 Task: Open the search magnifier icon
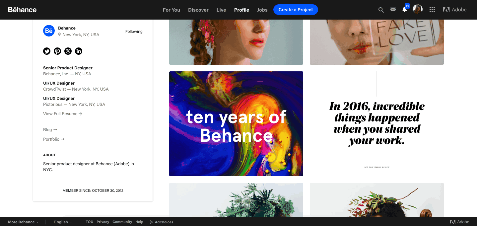(x=381, y=10)
